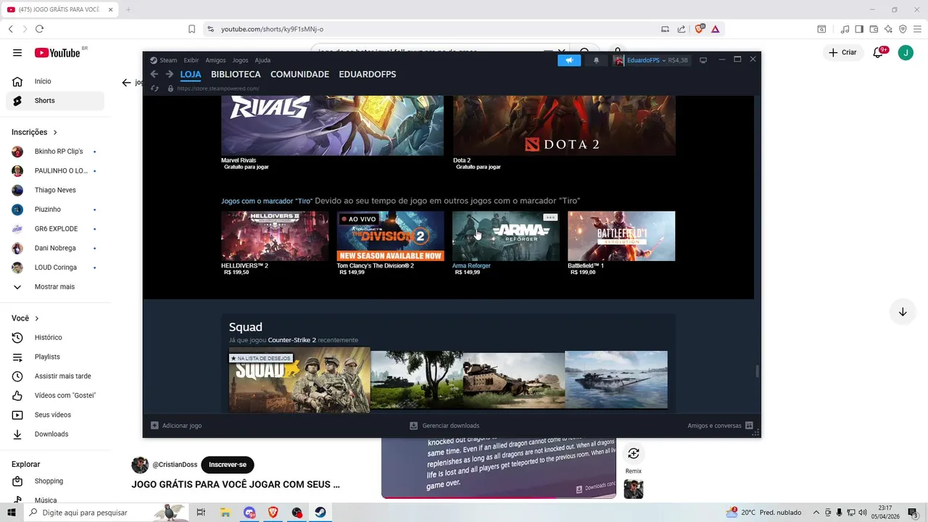Click the browser address bar URL
The height and width of the screenshot is (522, 928).
coord(272,29)
